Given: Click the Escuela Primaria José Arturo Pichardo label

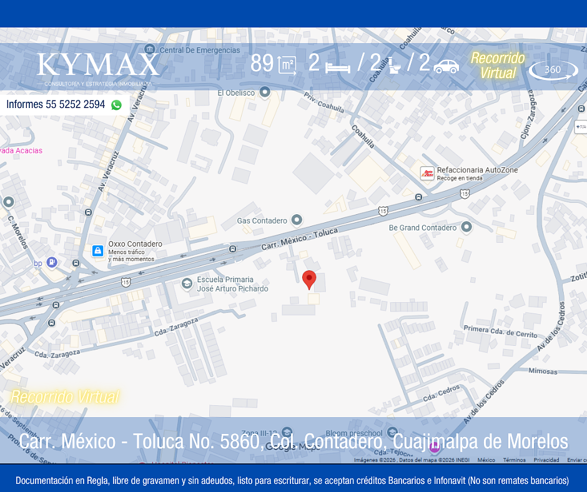Looking at the screenshot, I should [x=232, y=284].
